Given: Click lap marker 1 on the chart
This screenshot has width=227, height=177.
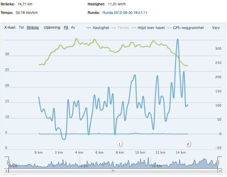Looking at the screenshot, I should point(120,144).
